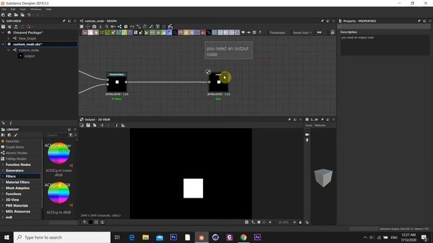Image resolution: width=433 pixels, height=243 pixels.
Task: Click the fit-to-view icon in graph toolbar
Action: coord(82,27)
